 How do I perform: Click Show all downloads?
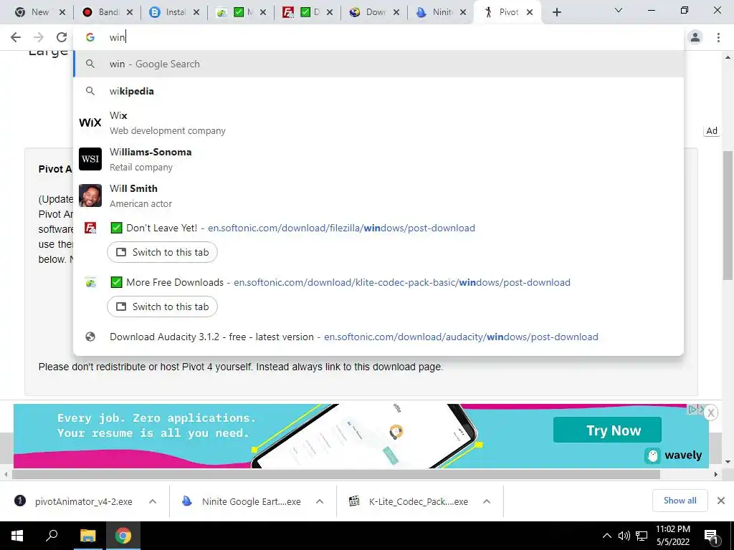pyautogui.click(x=680, y=501)
